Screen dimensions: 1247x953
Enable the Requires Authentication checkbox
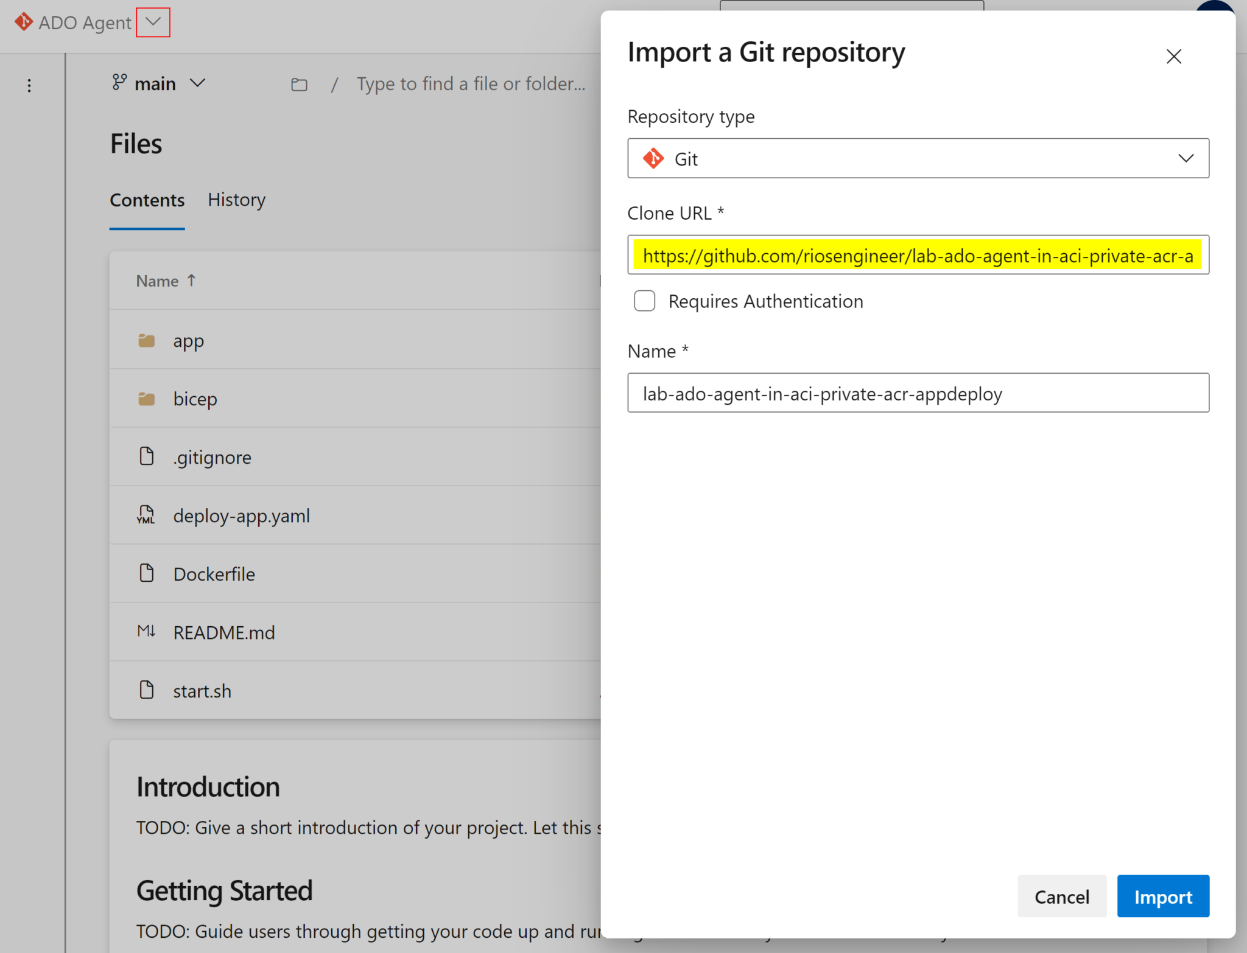point(644,301)
